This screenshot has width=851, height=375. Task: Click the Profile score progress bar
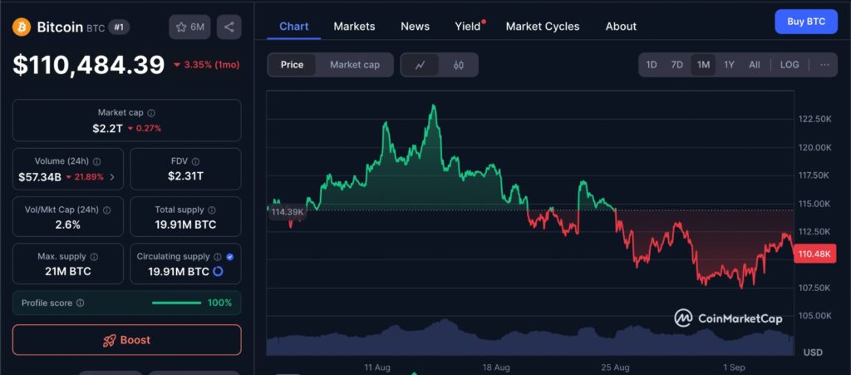pos(176,303)
